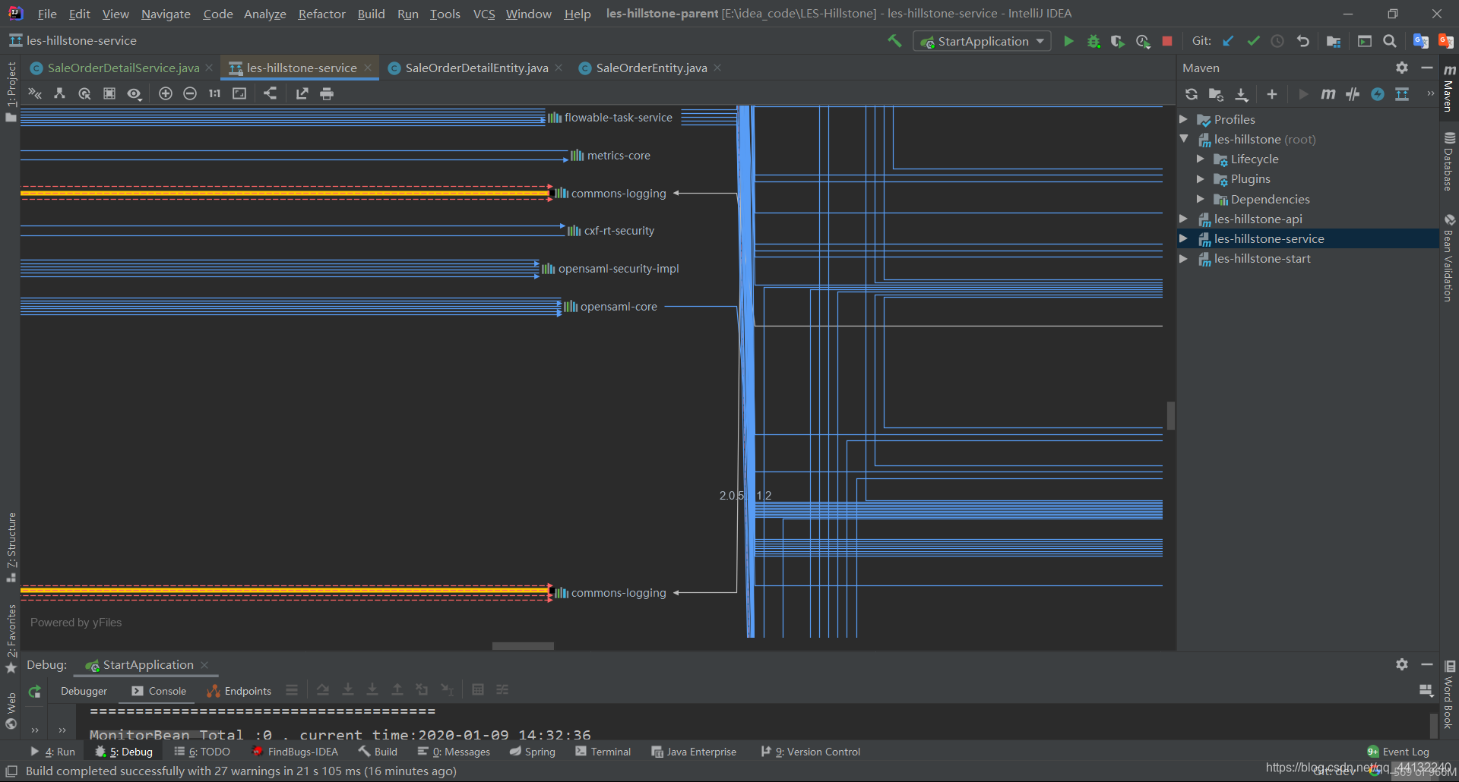This screenshot has height=782, width=1459.
Task: Click the diagram horizontal scrollbar thumb
Action: [x=523, y=646]
